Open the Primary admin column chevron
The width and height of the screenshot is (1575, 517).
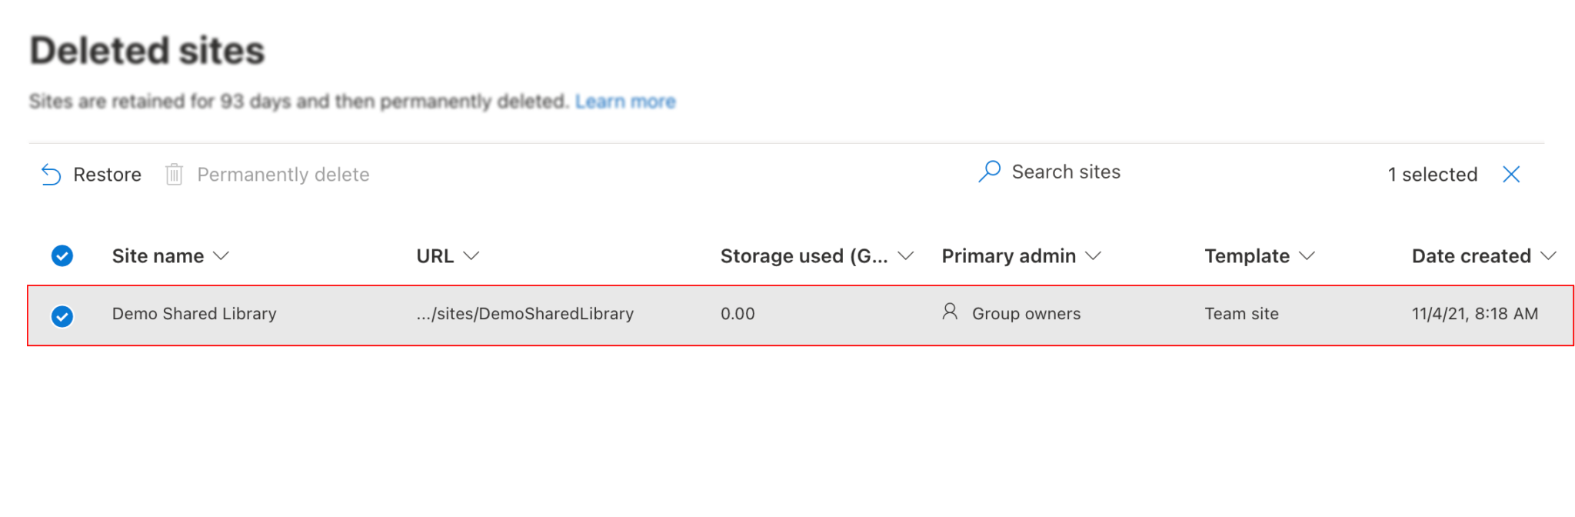coord(1093,256)
